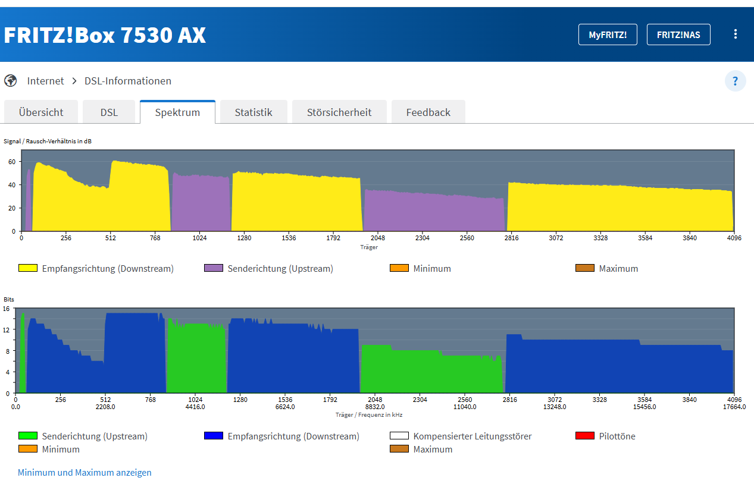Switch to the Übersicht tab
This screenshot has width=754, height=487.
40,112
